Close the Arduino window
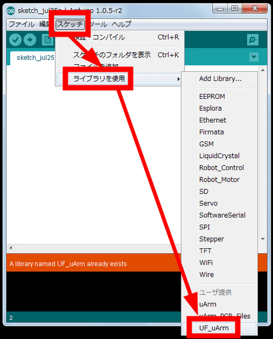This screenshot has height=339, width=273. click(x=255, y=8)
